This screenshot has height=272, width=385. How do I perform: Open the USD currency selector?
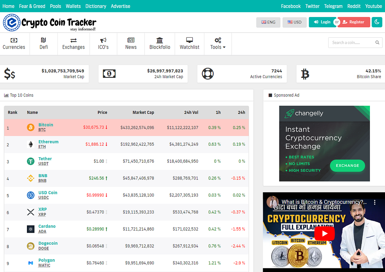295,22
